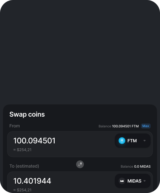Click the To (estimated) label
The width and height of the screenshot is (160, 193).
(x=24, y=166)
